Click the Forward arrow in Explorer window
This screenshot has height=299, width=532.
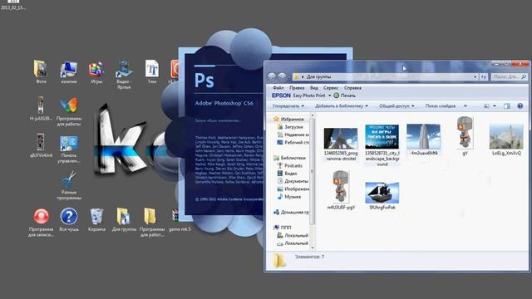(282, 76)
